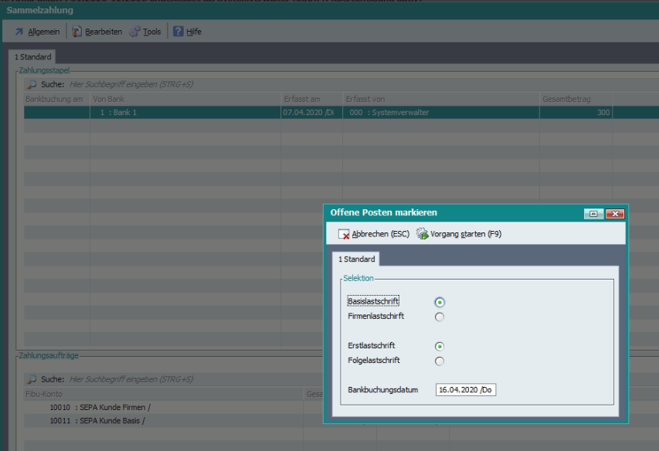Screen dimensions: 659x451
Task: Click the 07.04.2020 /Di date cell
Action: 312,113
